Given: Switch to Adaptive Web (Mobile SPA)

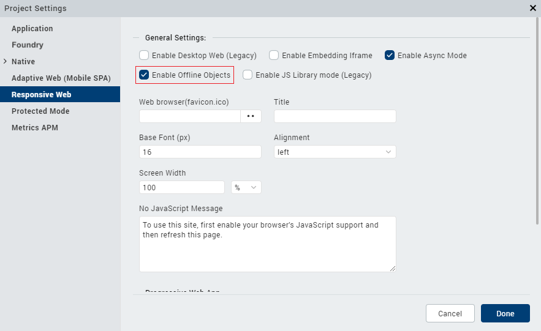Looking at the screenshot, I should coord(61,78).
